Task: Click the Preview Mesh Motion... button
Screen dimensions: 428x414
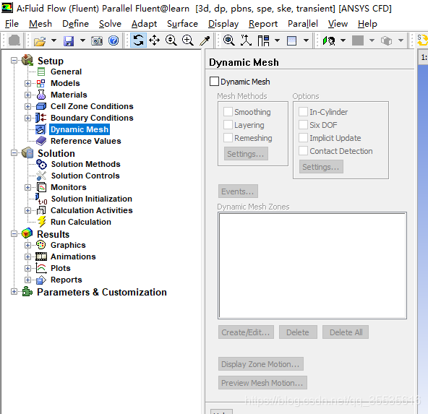Action: point(262,383)
